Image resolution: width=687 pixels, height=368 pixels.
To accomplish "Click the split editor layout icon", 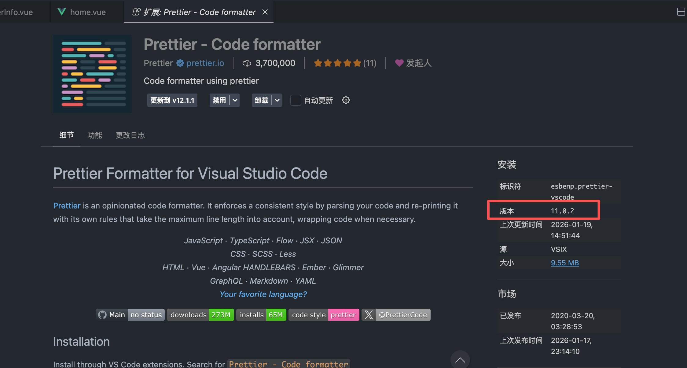I will (x=681, y=12).
